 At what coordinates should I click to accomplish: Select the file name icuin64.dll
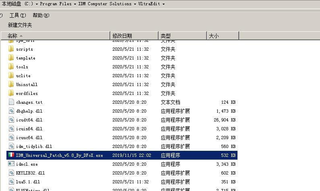pos(29,129)
